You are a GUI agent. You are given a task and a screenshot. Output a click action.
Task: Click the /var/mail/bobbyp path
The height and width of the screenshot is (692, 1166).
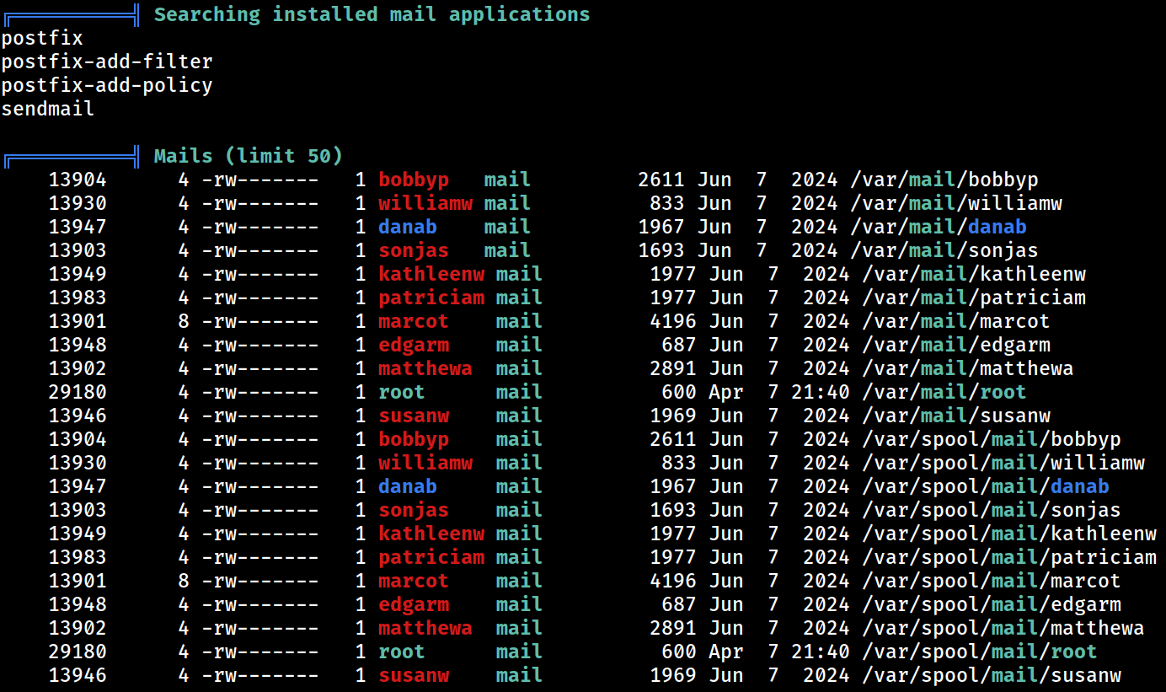pyautogui.click(x=944, y=180)
